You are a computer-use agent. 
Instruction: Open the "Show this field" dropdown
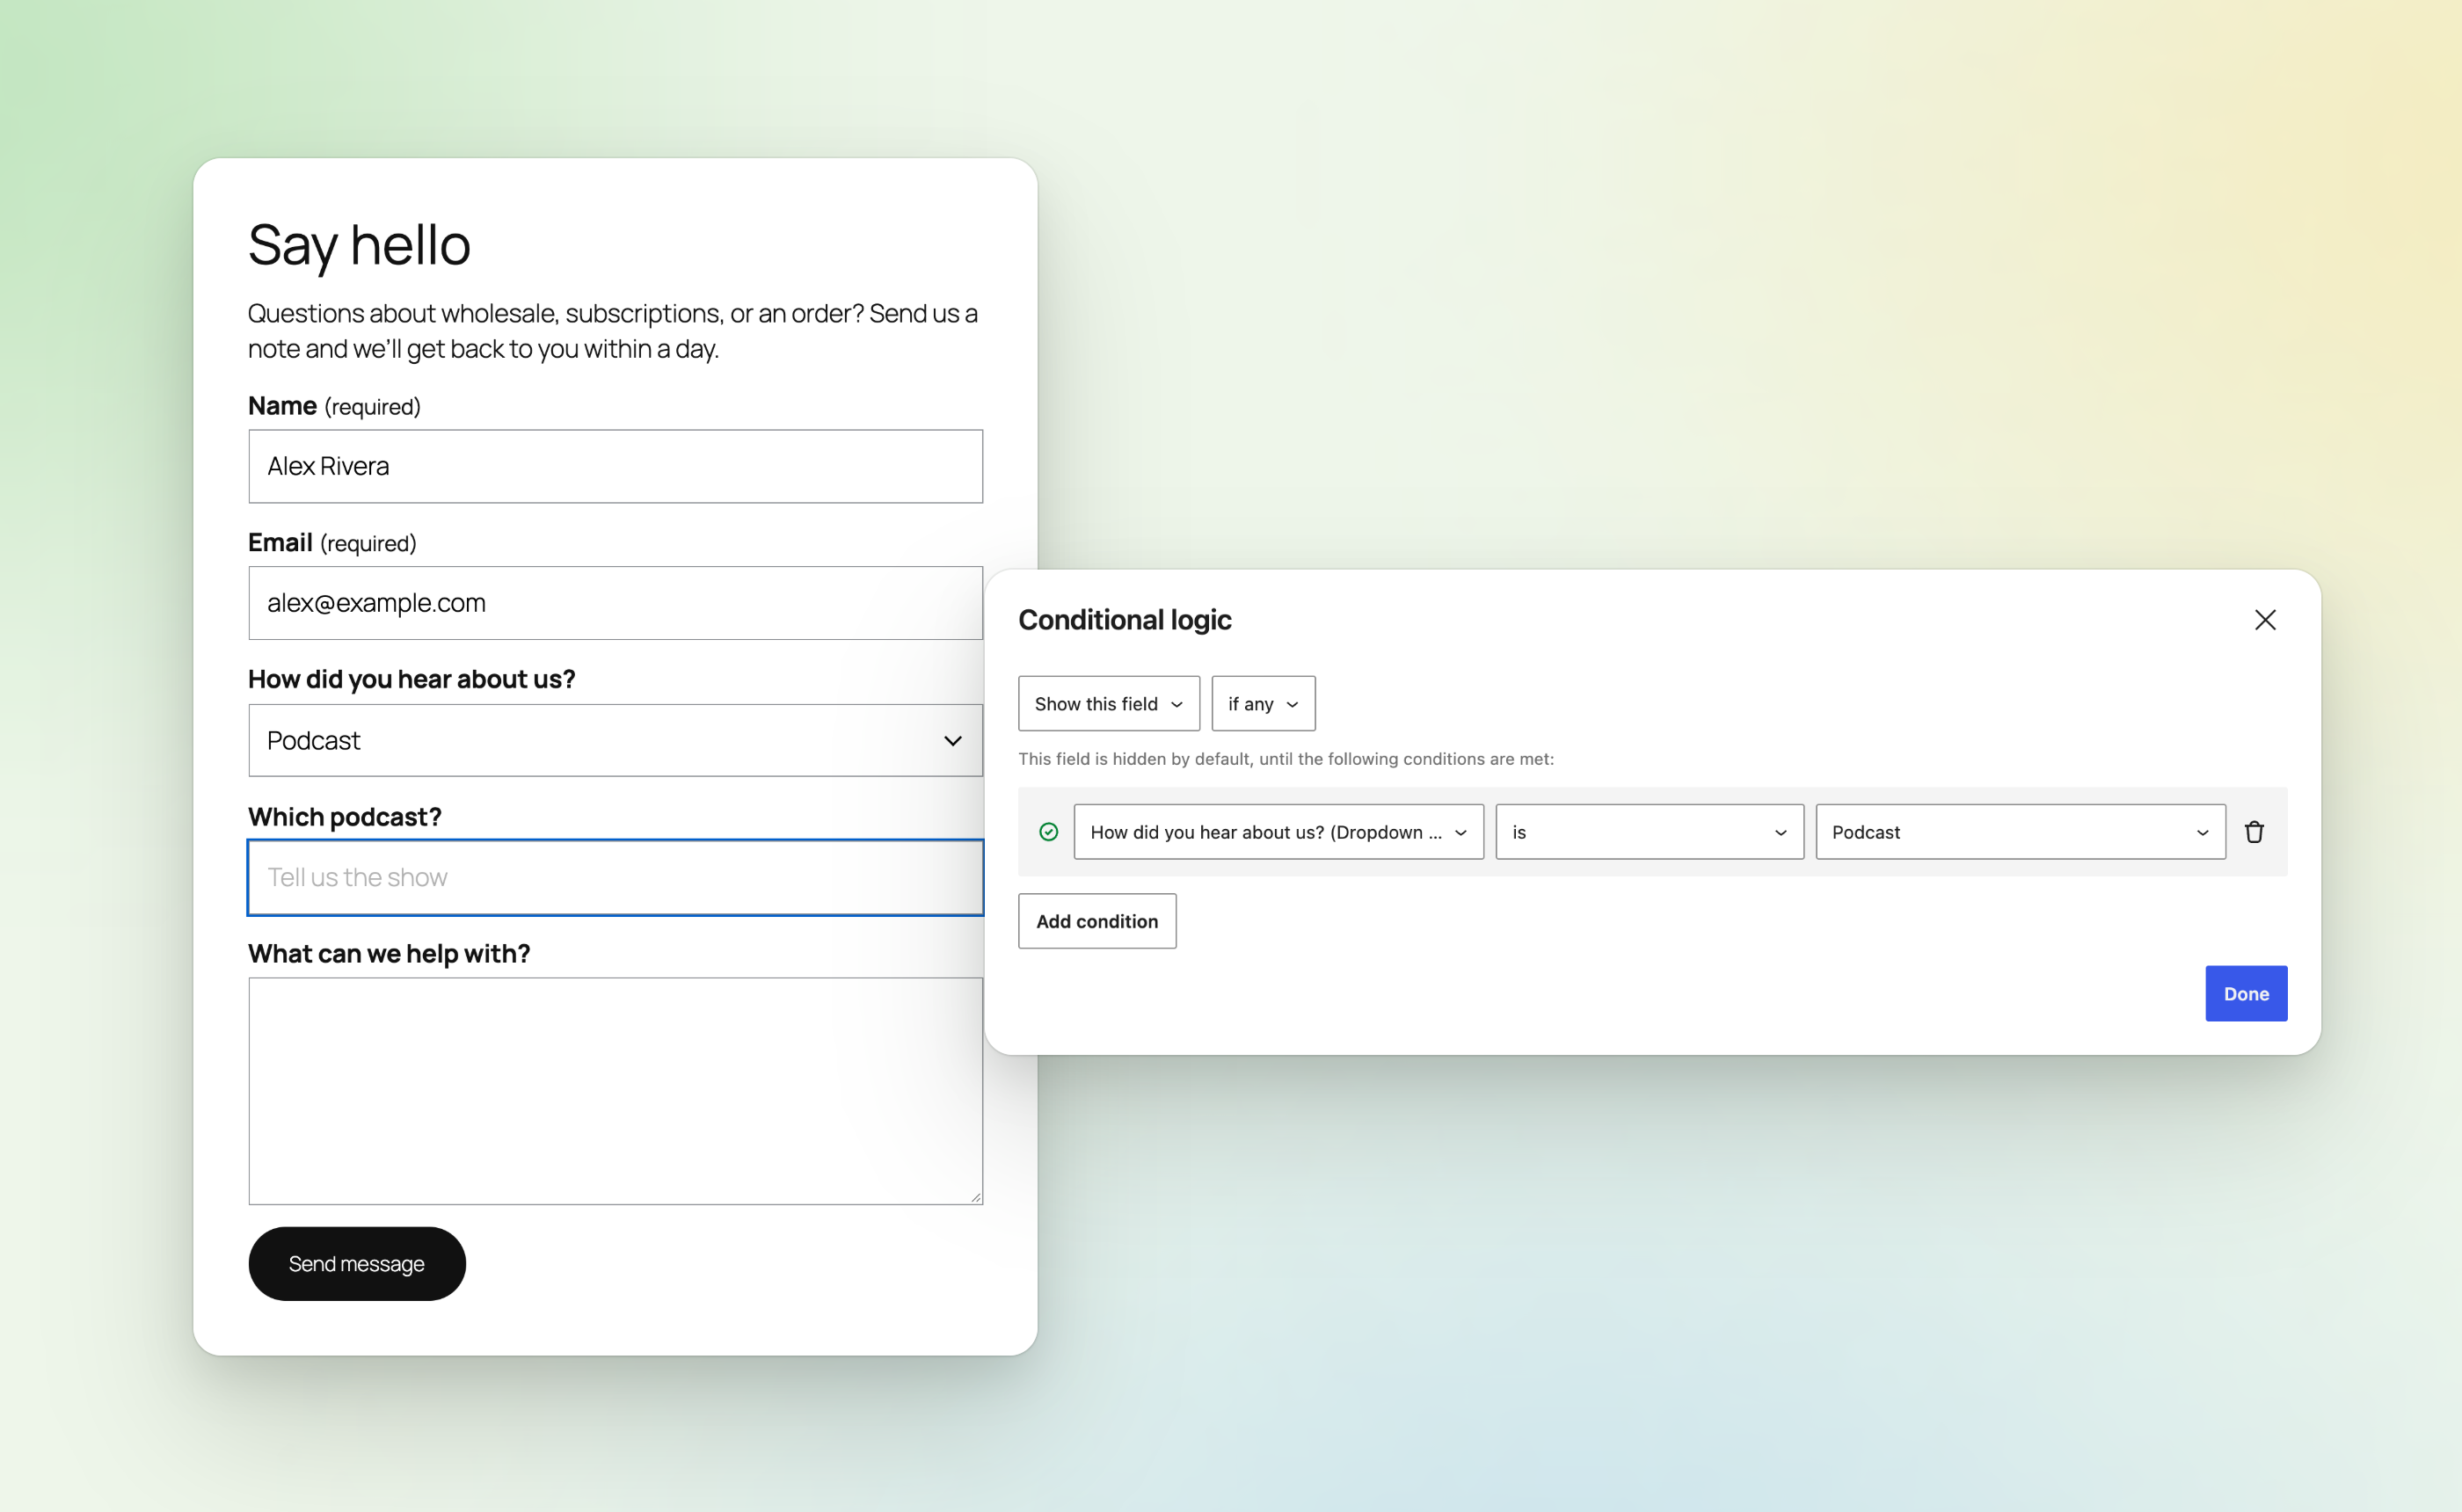(x=1109, y=704)
